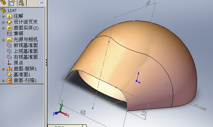Click the 60 dimension in viewport
Viewport: 213px width, 127px height.
(x=148, y=3)
